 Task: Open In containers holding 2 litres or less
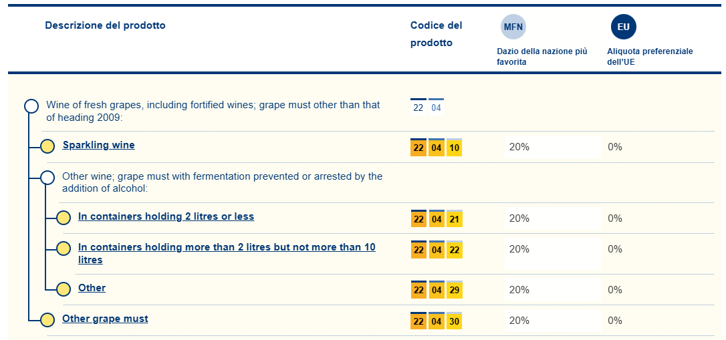tap(166, 216)
